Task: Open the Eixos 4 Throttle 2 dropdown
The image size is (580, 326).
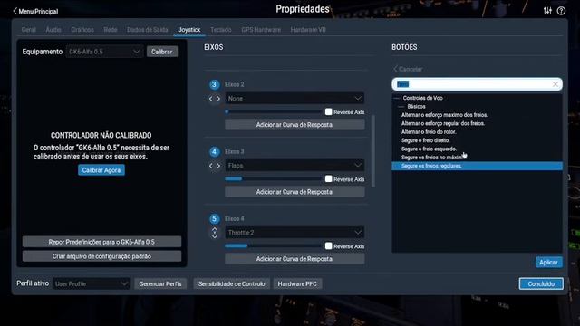Action: click(x=295, y=233)
